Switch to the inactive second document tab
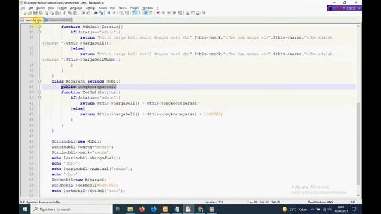The image size is (381, 214). 58,20
